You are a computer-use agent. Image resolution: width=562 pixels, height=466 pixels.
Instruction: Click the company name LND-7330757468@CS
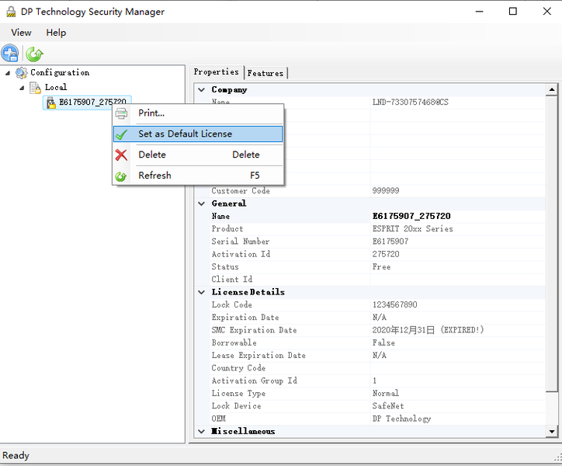411,103
